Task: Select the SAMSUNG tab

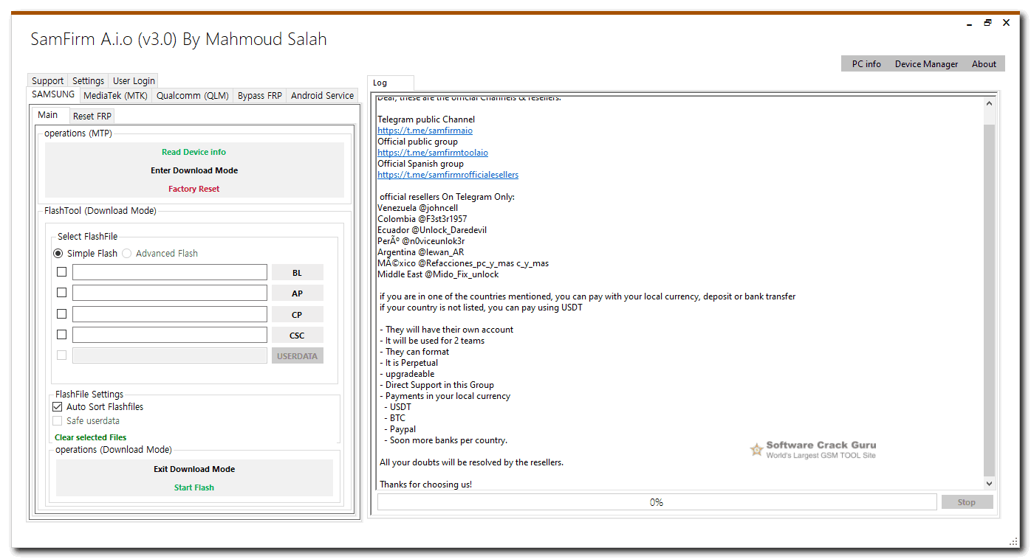Action: 53,94
